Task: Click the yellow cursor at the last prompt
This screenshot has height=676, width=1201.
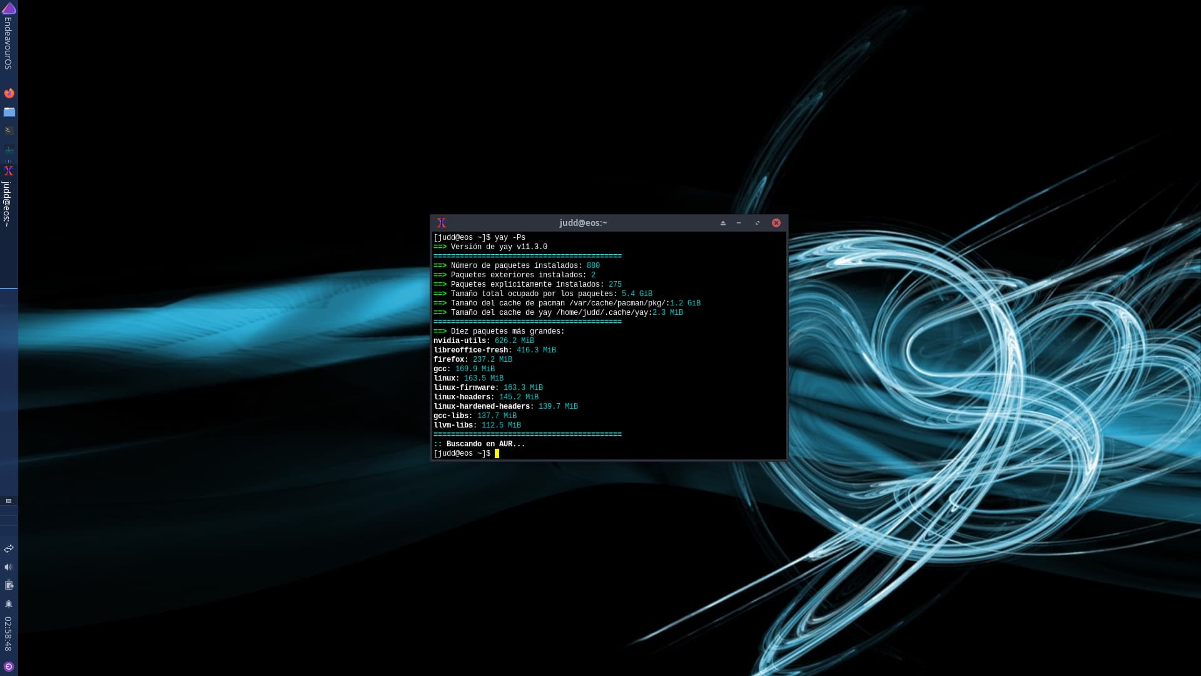Action: 497,454
